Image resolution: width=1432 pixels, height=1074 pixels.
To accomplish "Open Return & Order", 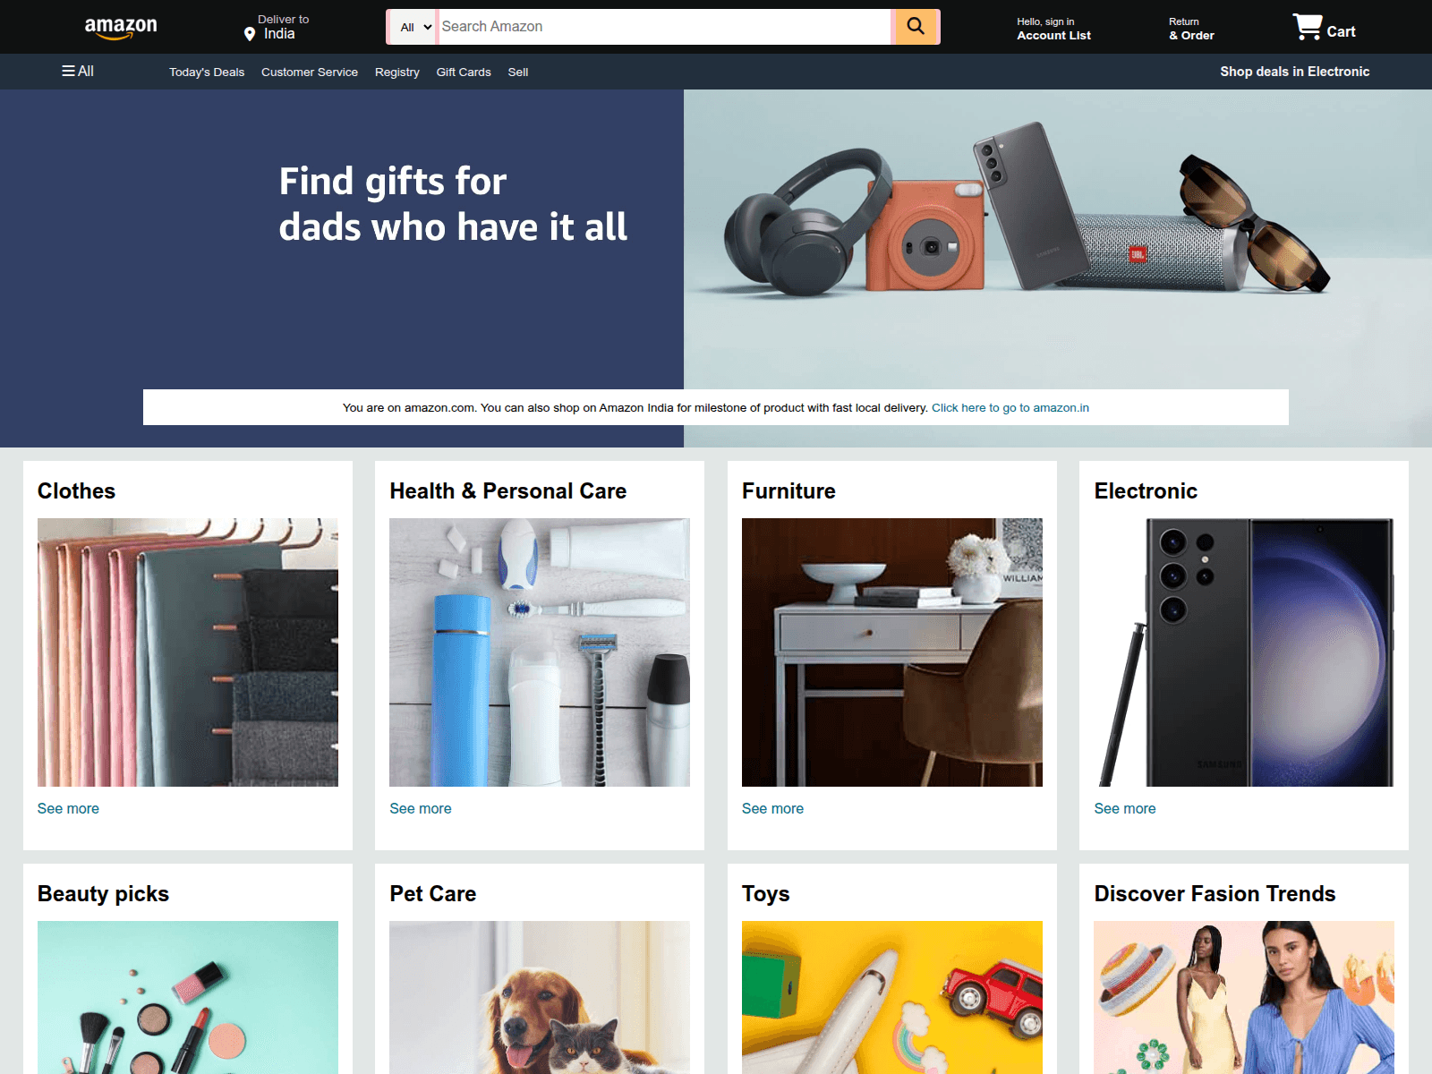I will pos(1191,29).
